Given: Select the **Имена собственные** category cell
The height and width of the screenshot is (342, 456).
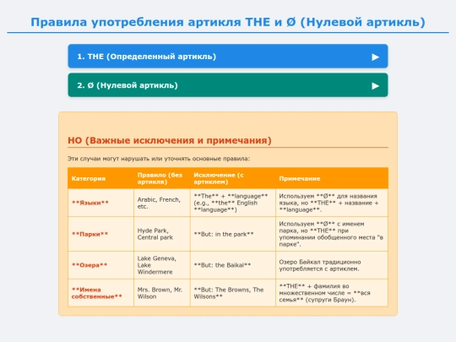Looking at the screenshot, I should 100,293.
